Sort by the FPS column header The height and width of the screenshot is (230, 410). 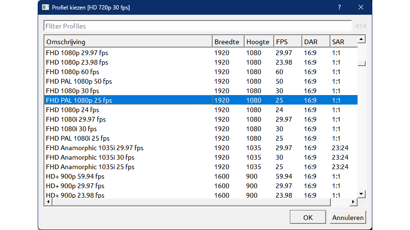point(287,42)
